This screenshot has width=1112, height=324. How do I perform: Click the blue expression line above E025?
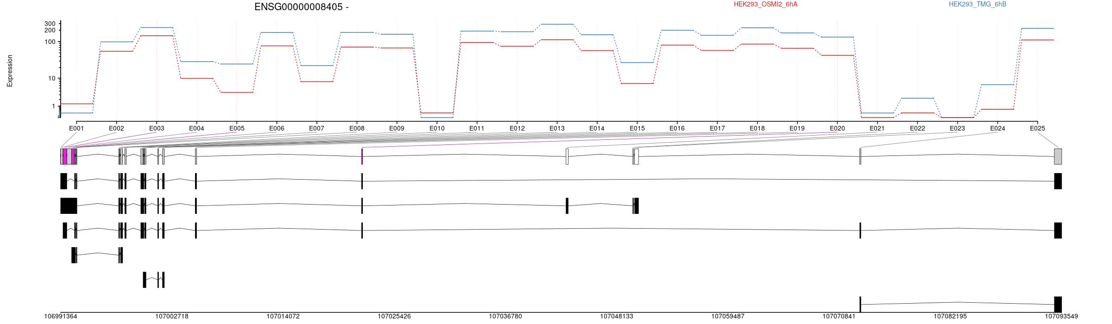tap(1037, 28)
